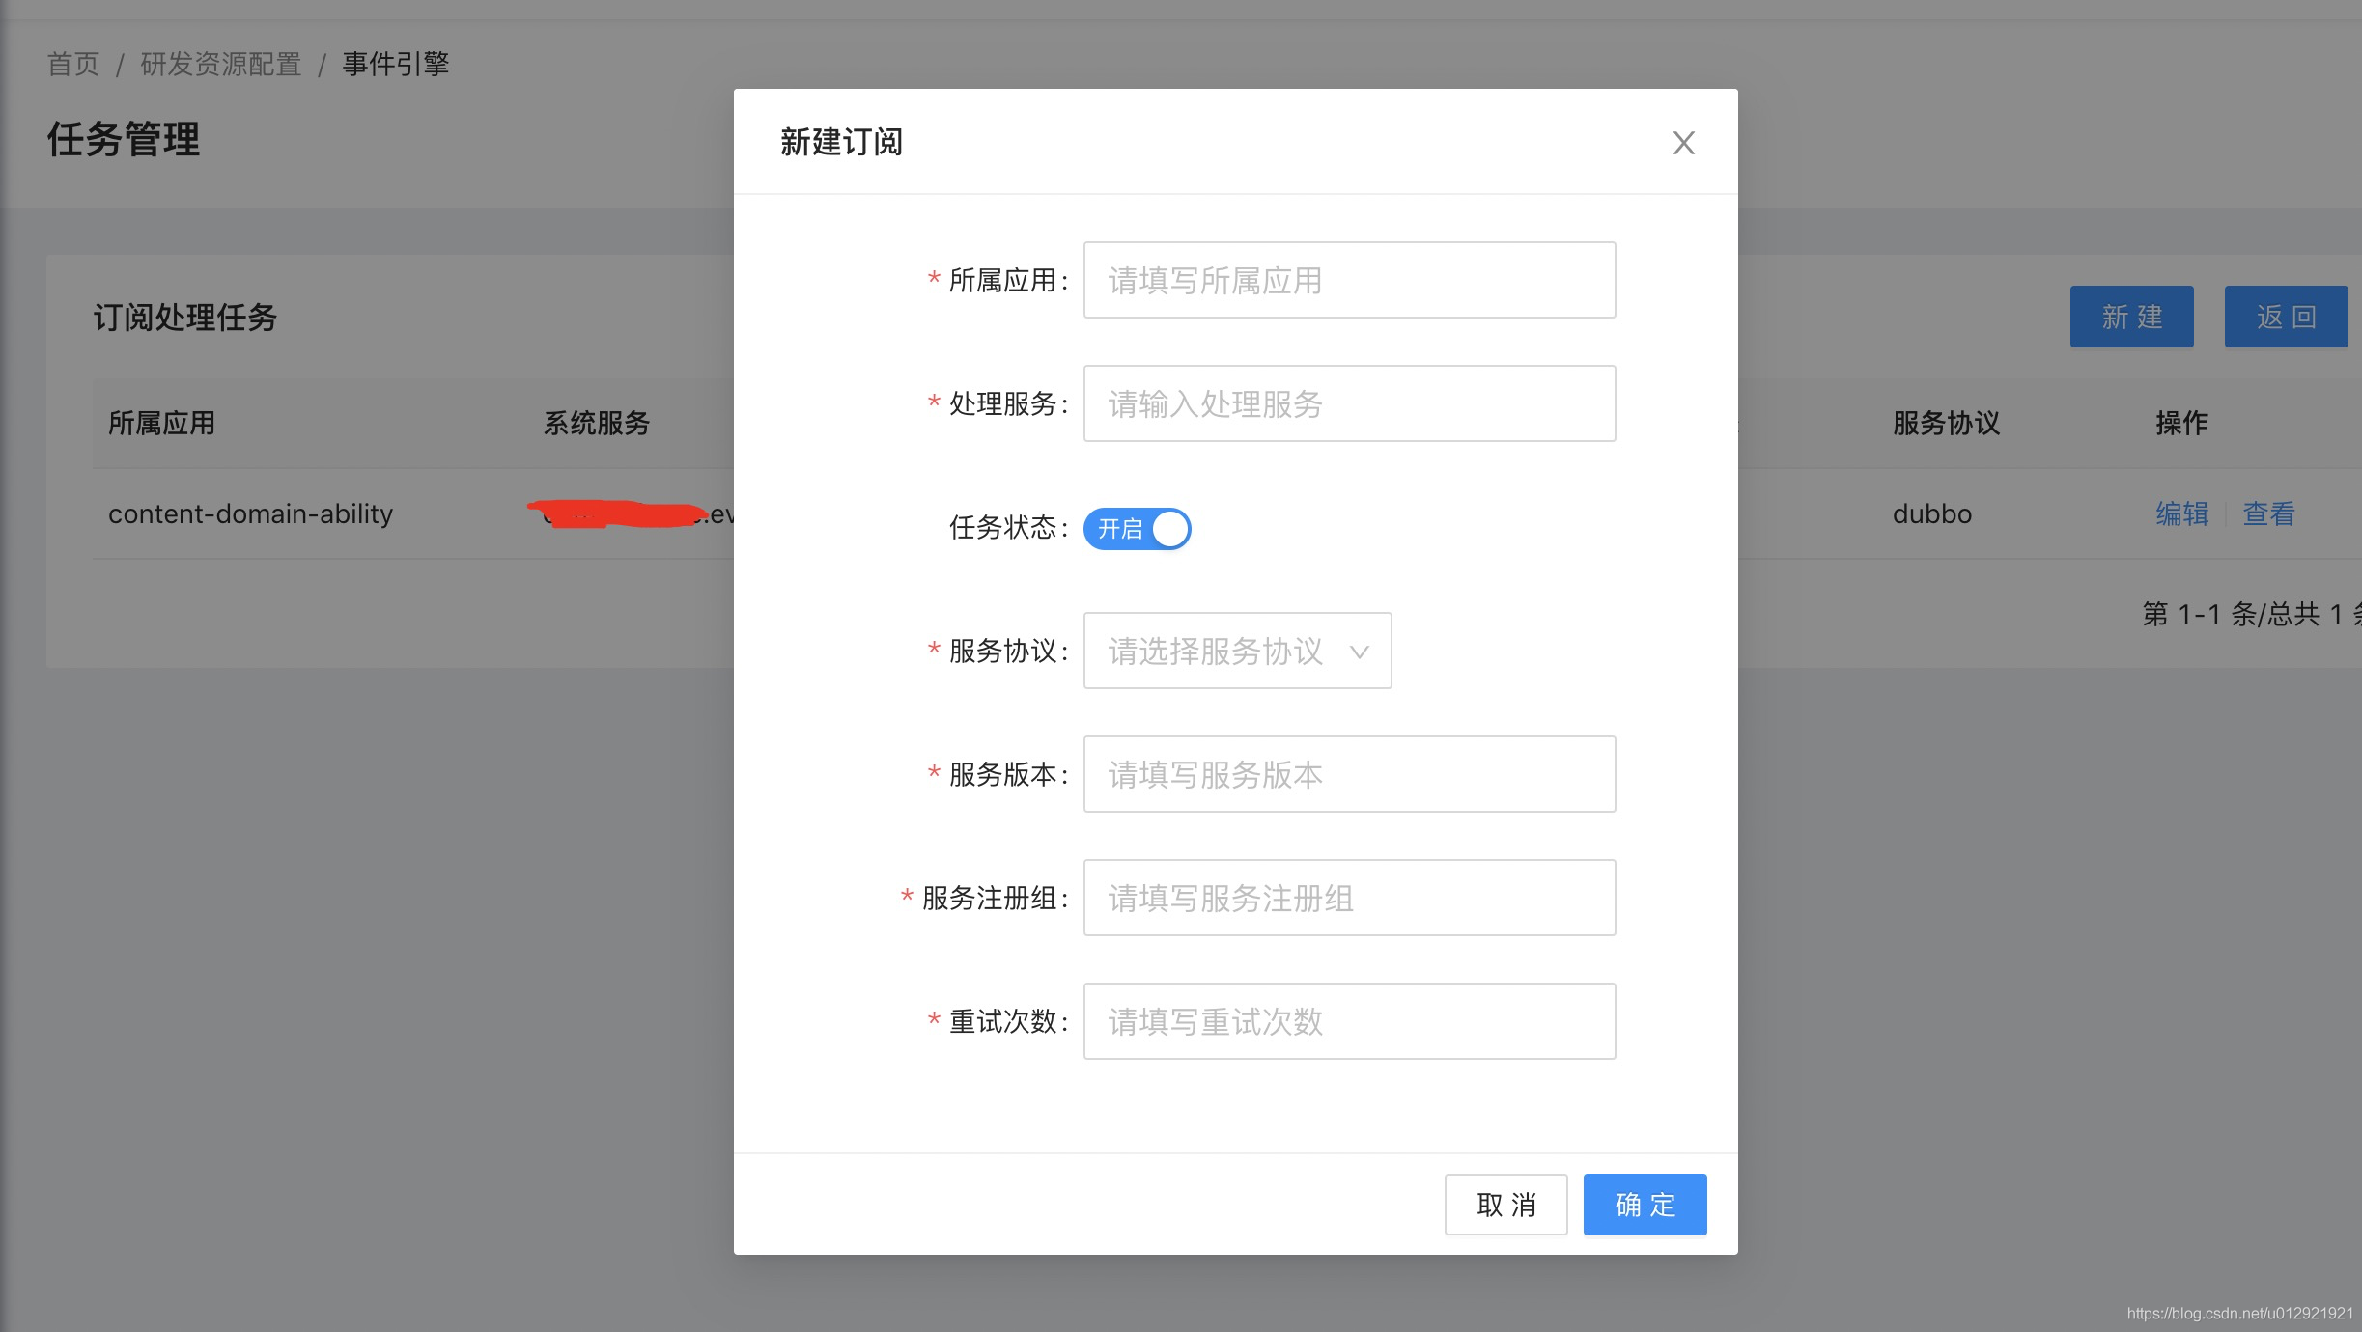The height and width of the screenshot is (1332, 2362).
Task: Close the 新建订阅 dialog with X icon
Action: (1683, 143)
